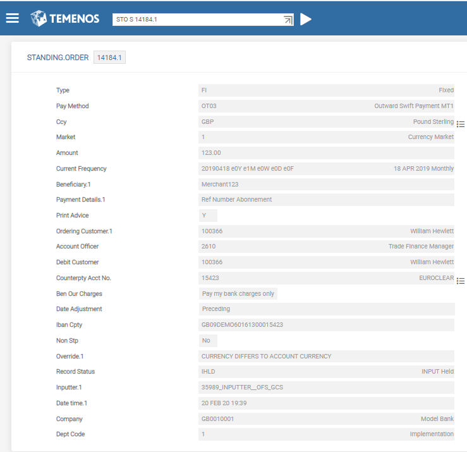Click the Iban Cpty value field
This screenshot has height=452, width=467.
pyautogui.click(x=326, y=325)
